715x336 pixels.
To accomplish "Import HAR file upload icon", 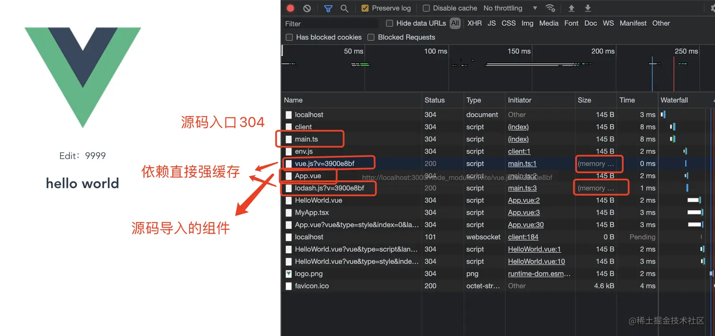I will tap(571, 8).
